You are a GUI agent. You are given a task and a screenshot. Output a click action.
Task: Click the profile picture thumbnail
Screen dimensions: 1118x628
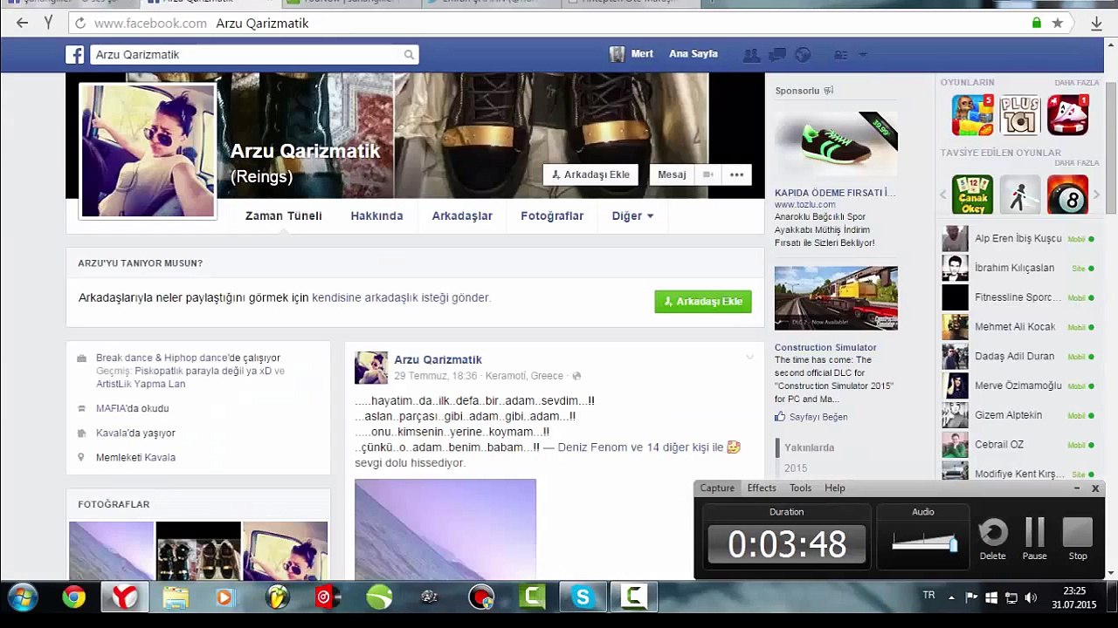click(148, 150)
